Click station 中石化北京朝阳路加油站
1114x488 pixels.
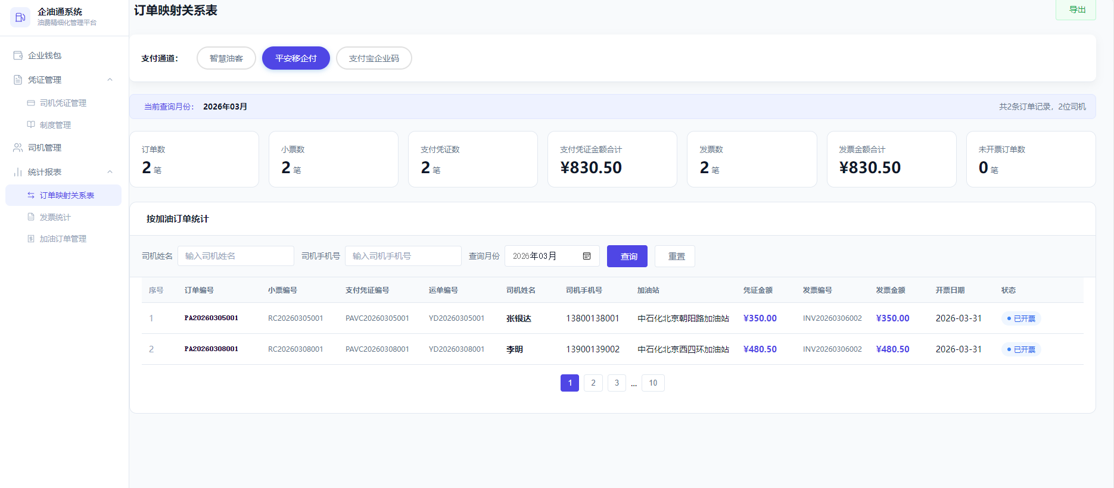683,318
